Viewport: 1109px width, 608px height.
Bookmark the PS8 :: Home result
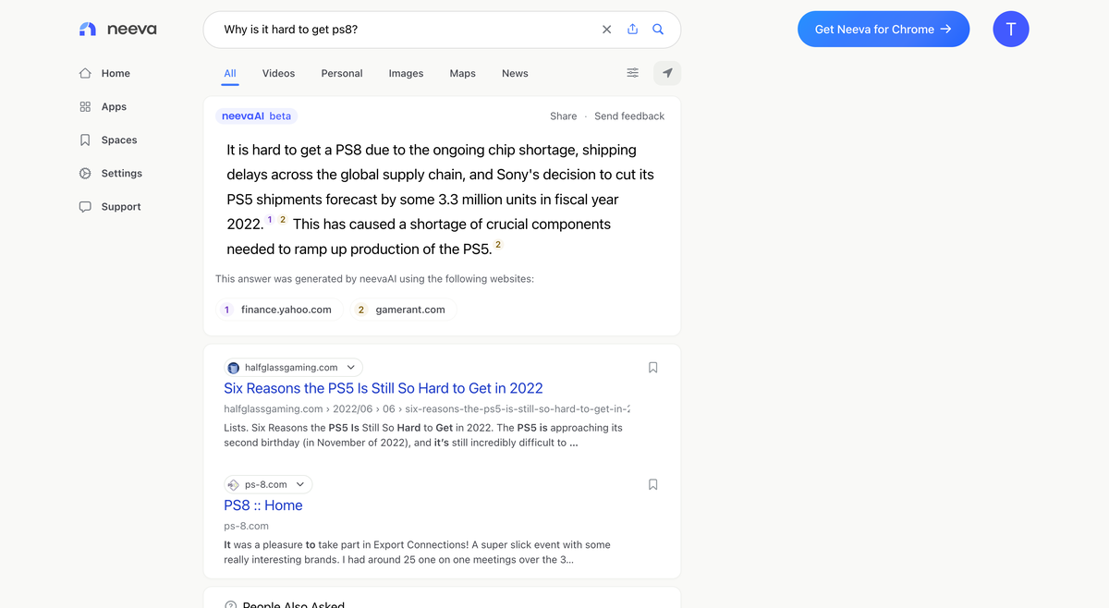653,484
